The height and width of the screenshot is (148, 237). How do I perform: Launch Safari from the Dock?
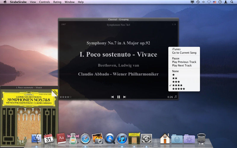(85, 139)
